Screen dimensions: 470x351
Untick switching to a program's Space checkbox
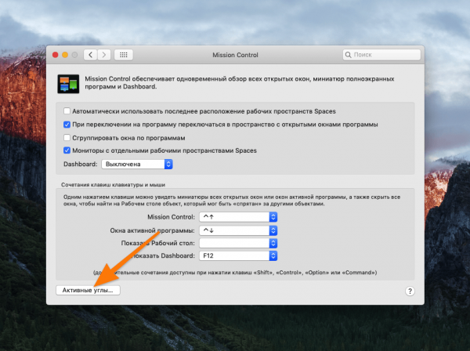pyautogui.click(x=67, y=125)
